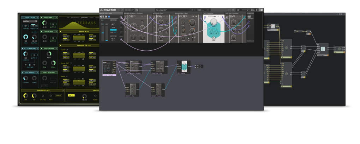Click the partials value field in Lazerbass
The width and height of the screenshot is (360, 144).
tap(26, 26)
